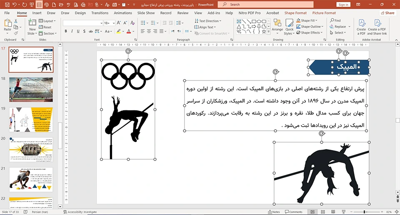
Task: Open the Layout dropdown
Action: point(47,21)
